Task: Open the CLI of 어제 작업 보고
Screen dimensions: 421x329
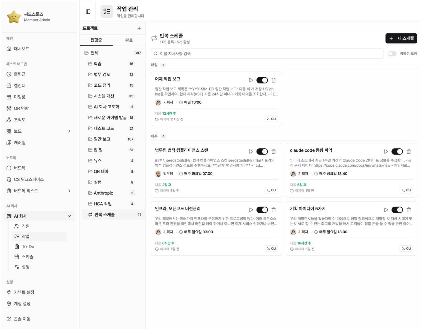Action: (271, 119)
